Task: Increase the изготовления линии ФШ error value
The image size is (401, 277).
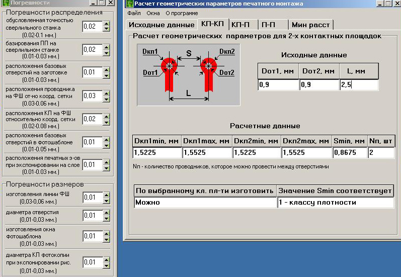Action: (106, 195)
